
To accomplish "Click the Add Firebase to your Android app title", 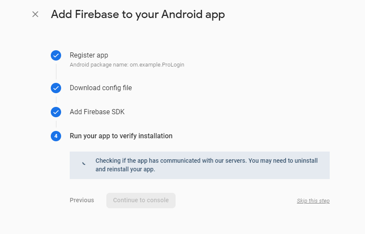I will 138,14.
